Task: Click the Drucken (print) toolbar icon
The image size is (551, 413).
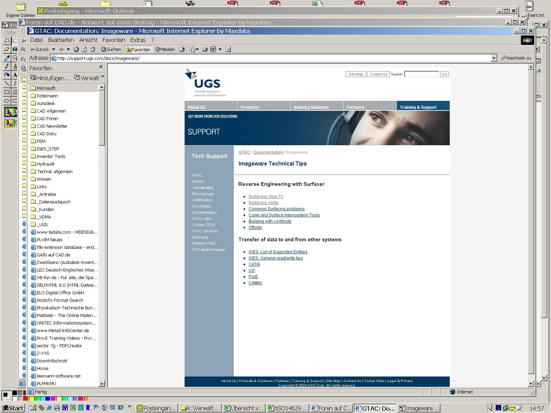Action: [x=204, y=49]
